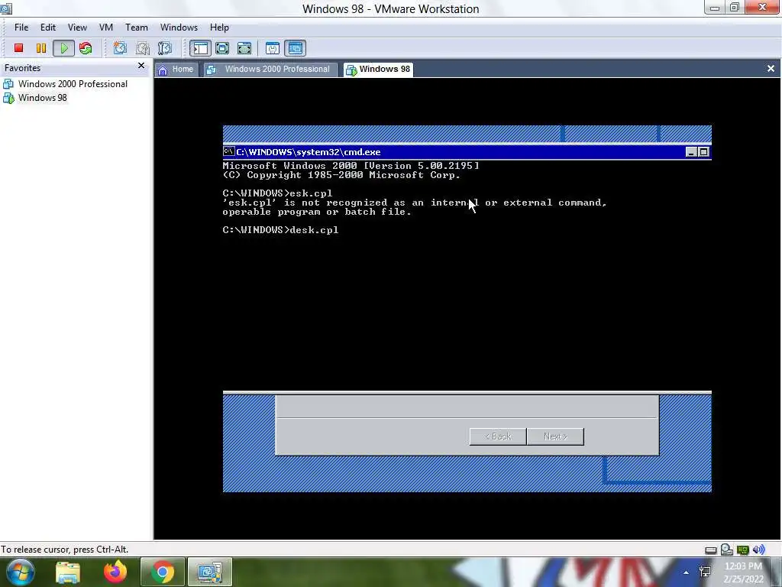Click the VMware Workstation taskbar button
782x587 pixels.
209,572
